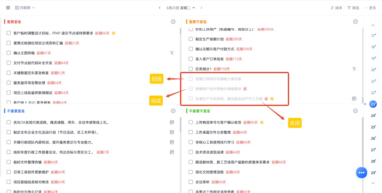Click the 重要紧急 quadrant header
This screenshot has height=193, width=382.
[14, 22]
